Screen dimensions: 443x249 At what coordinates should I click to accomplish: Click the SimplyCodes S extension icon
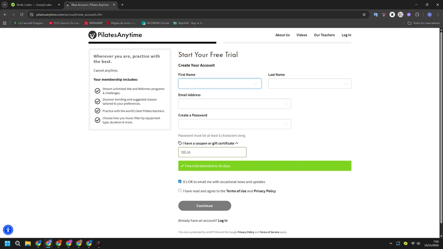coord(392,14)
